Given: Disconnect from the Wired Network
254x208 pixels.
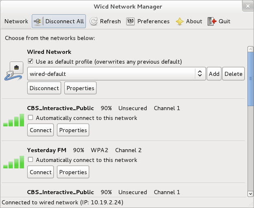Looking at the screenshot, I should [44, 88].
